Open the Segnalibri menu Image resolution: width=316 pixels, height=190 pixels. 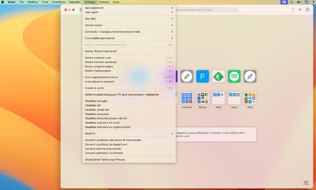coord(75,2)
